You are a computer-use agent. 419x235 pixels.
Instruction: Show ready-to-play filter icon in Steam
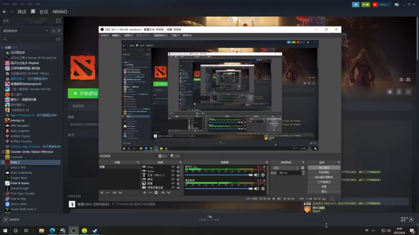59,31
